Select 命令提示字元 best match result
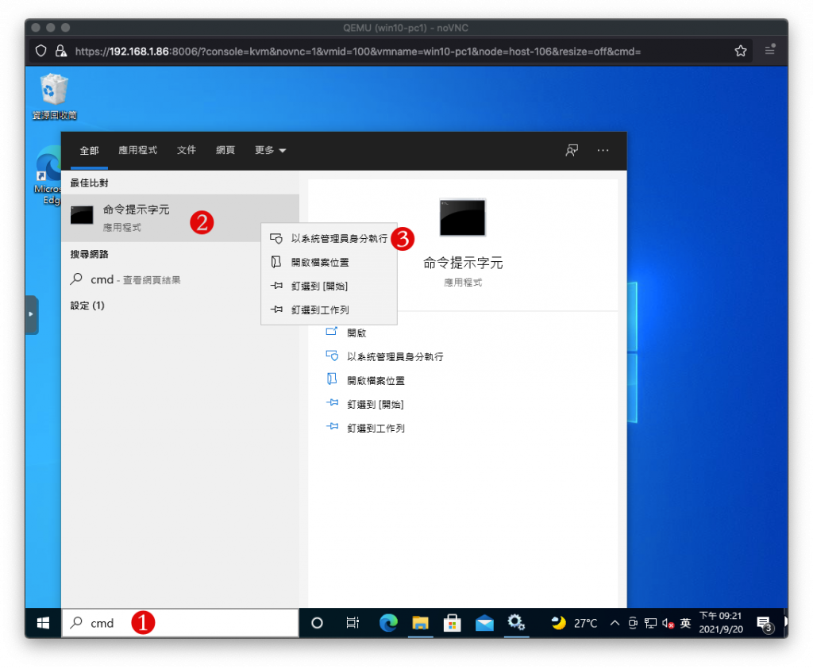The height and width of the screenshot is (669, 813). point(180,217)
